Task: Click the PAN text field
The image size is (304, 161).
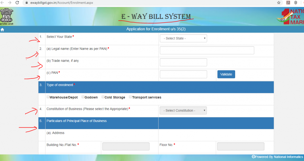Action: 183,74
